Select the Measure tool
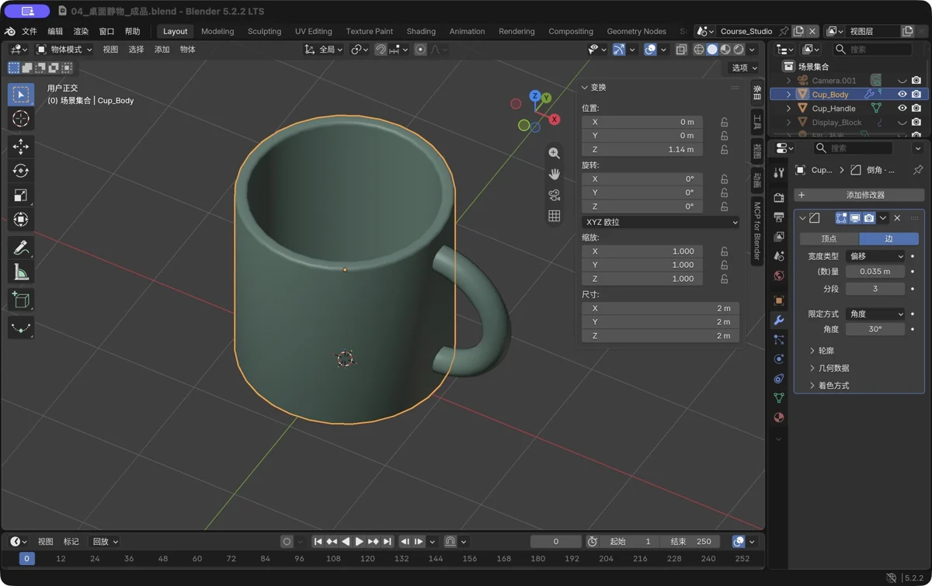This screenshot has width=932, height=586. (x=21, y=272)
